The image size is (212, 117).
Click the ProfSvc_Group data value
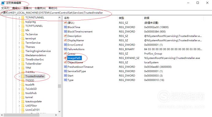[x=153, y=53]
